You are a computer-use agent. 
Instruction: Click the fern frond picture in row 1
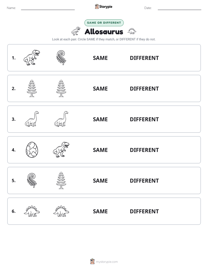click(x=61, y=58)
